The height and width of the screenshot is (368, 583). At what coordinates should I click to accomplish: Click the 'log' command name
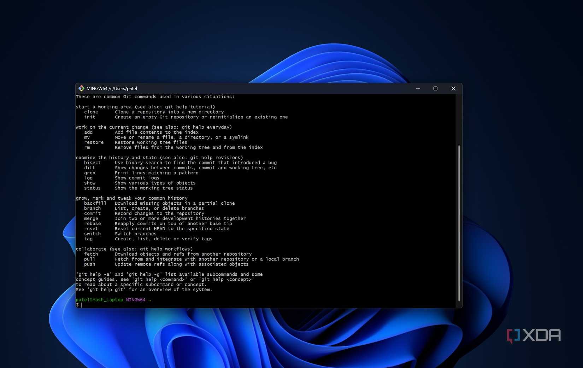click(88, 178)
